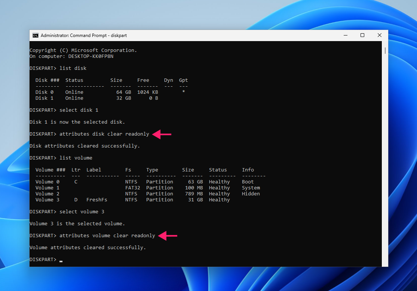Screen dimensions: 417x291
Task: Click the '64 GB' disk size value
Action: 124,92
